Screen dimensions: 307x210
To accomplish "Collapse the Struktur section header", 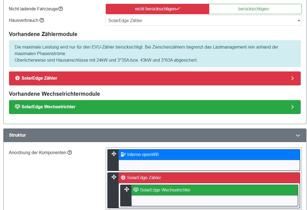I will pyautogui.click(x=155, y=135).
